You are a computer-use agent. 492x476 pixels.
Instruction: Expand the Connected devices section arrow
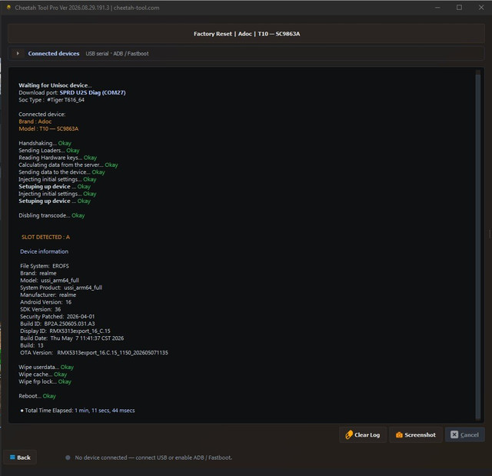18,53
